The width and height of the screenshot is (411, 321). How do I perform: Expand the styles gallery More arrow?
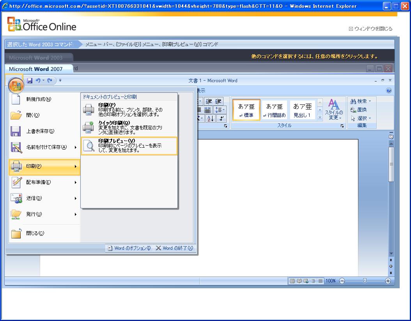320,118
